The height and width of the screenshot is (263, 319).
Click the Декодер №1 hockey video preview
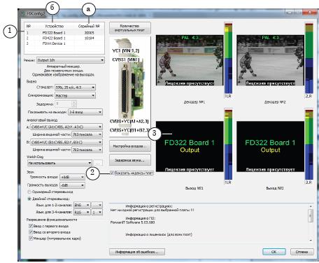tap(190, 60)
